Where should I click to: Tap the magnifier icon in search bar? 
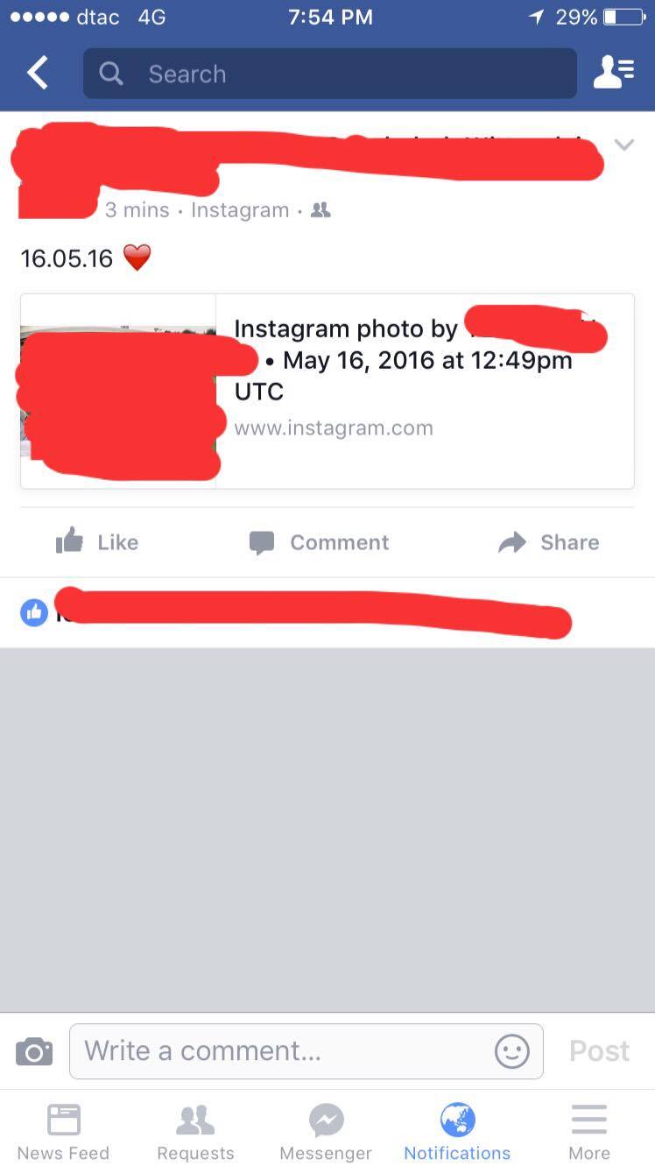(111, 74)
